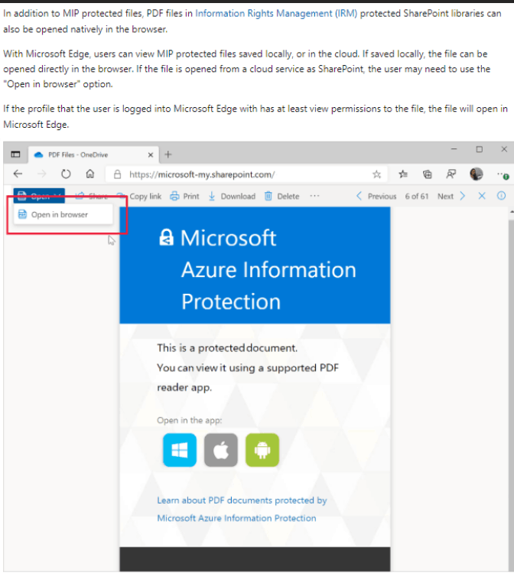Go to the home page icon
This screenshot has height=577, width=514.
pyautogui.click(x=90, y=174)
